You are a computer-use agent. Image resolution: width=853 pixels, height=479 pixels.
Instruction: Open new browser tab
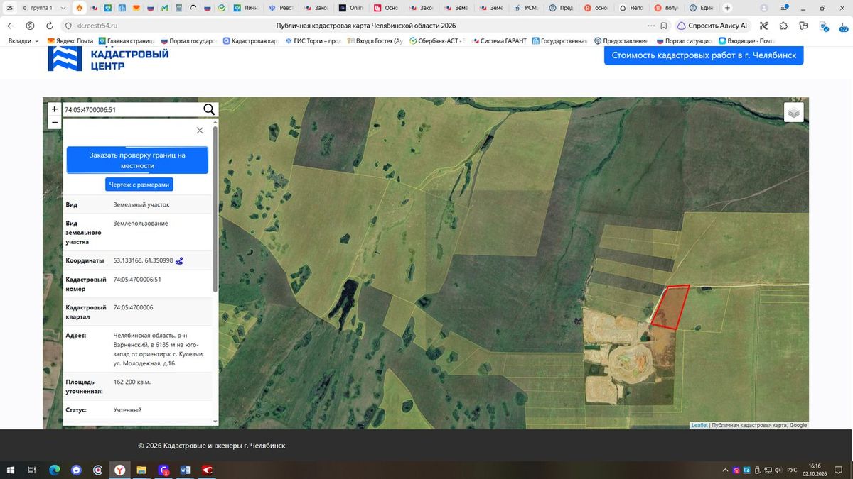[x=727, y=8]
